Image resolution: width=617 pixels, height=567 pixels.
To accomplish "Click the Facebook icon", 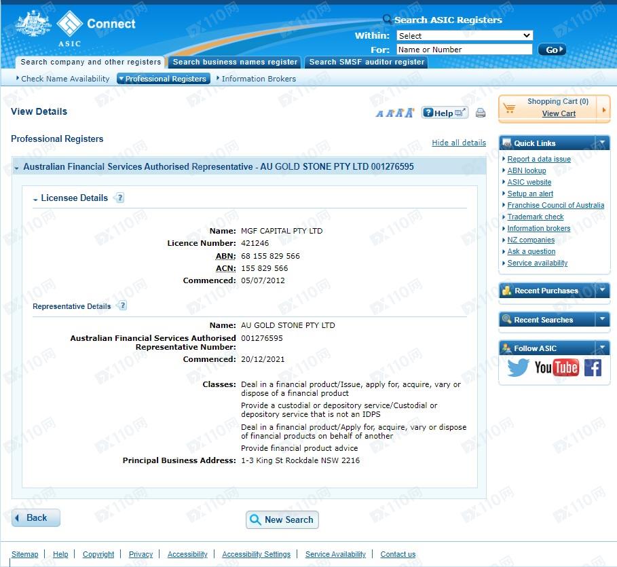I will pyautogui.click(x=593, y=368).
